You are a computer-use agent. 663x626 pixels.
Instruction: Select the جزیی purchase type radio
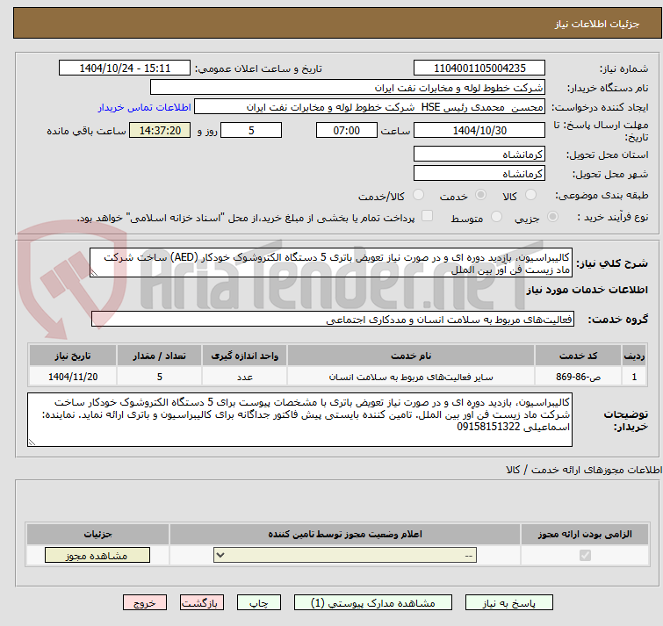coord(552,217)
